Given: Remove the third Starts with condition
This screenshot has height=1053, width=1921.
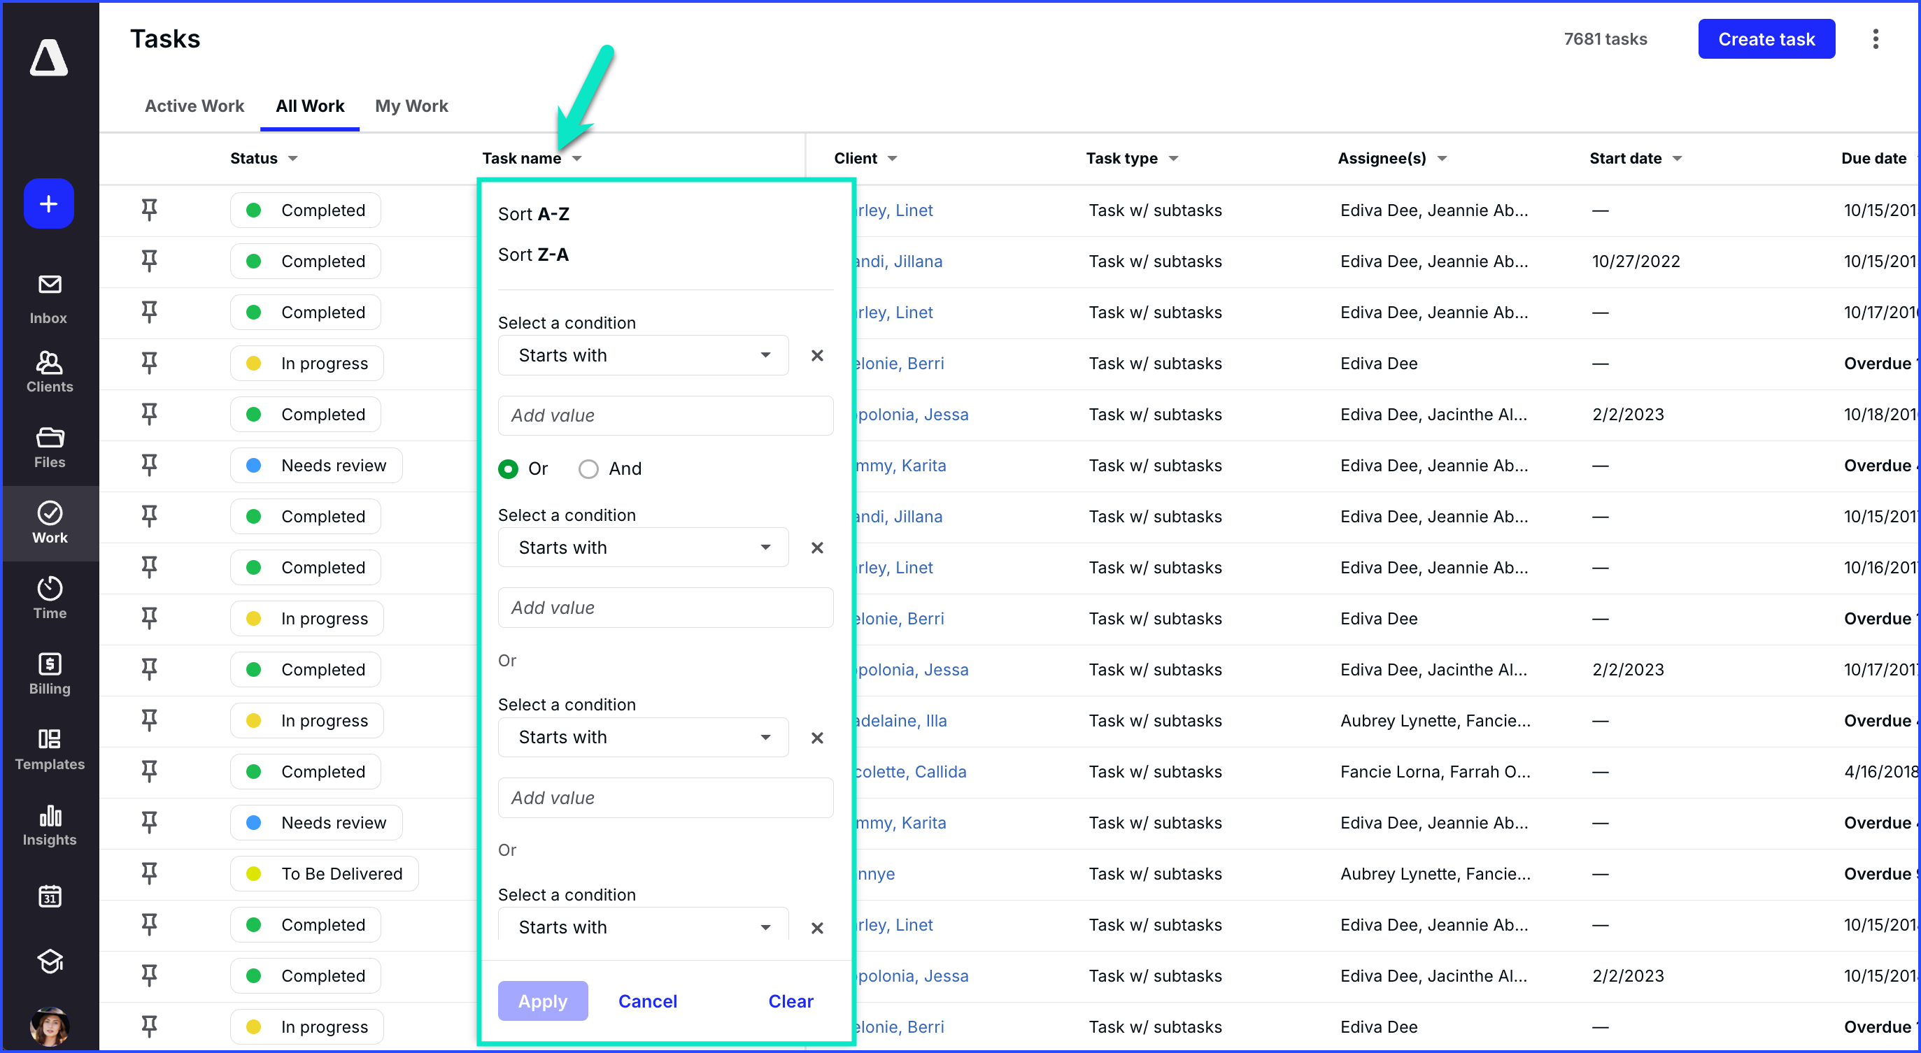Looking at the screenshot, I should pyautogui.click(x=816, y=738).
